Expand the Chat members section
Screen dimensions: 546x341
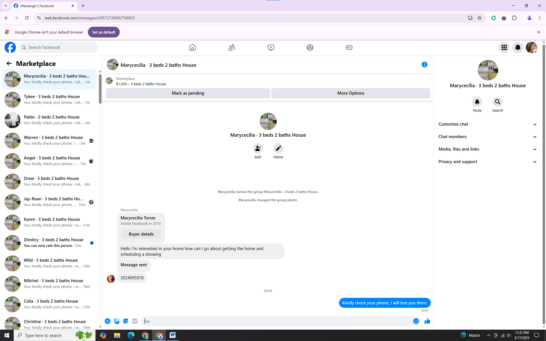(x=488, y=137)
